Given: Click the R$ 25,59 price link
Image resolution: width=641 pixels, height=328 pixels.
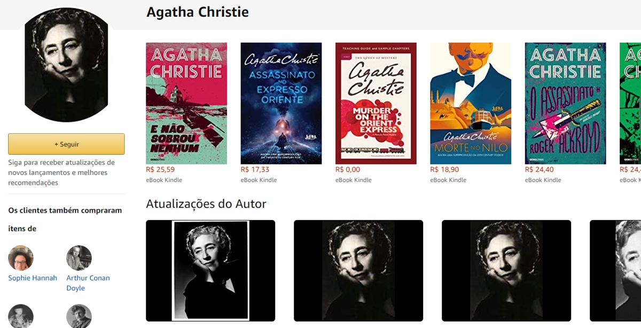Looking at the screenshot, I should pos(160,169).
